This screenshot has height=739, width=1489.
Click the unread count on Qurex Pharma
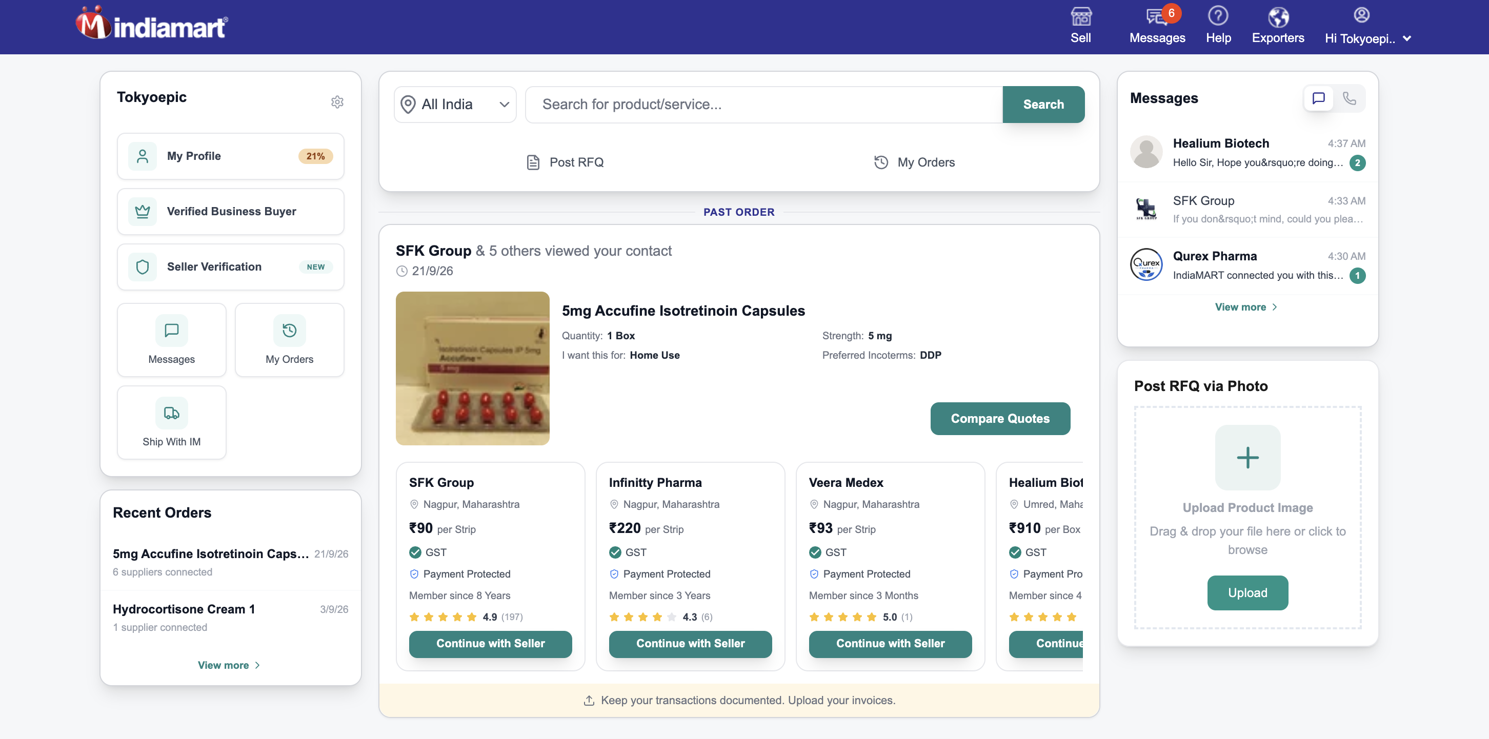pos(1357,276)
